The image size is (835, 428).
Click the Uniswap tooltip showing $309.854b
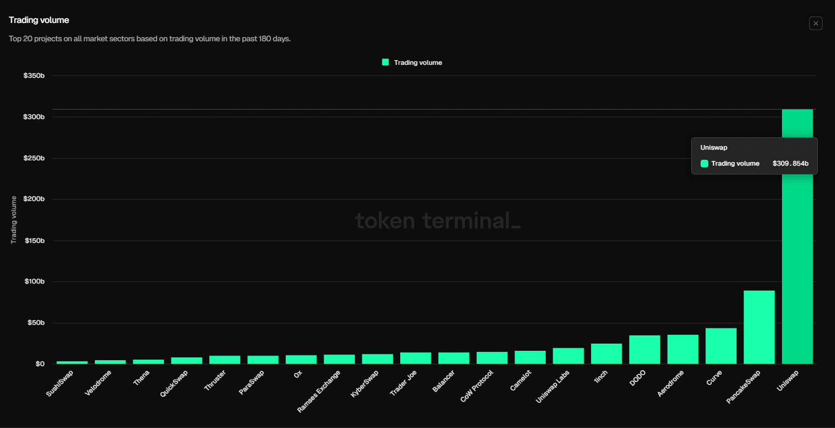click(x=754, y=156)
